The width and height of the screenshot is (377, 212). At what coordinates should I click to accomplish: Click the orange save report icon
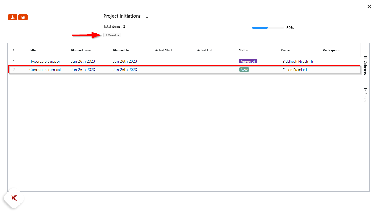click(x=23, y=17)
